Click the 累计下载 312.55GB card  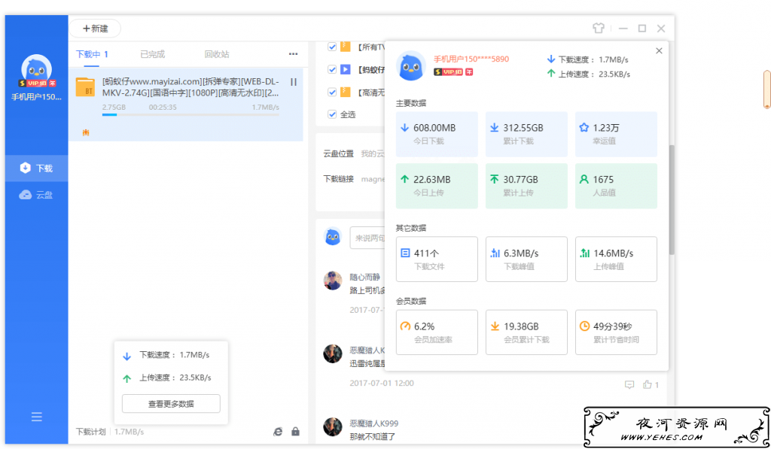pos(526,134)
